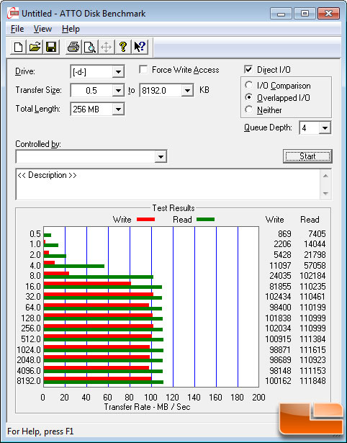The height and width of the screenshot is (443, 347).
Task: Select the Overlapped I/O radio button
Action: (249, 97)
